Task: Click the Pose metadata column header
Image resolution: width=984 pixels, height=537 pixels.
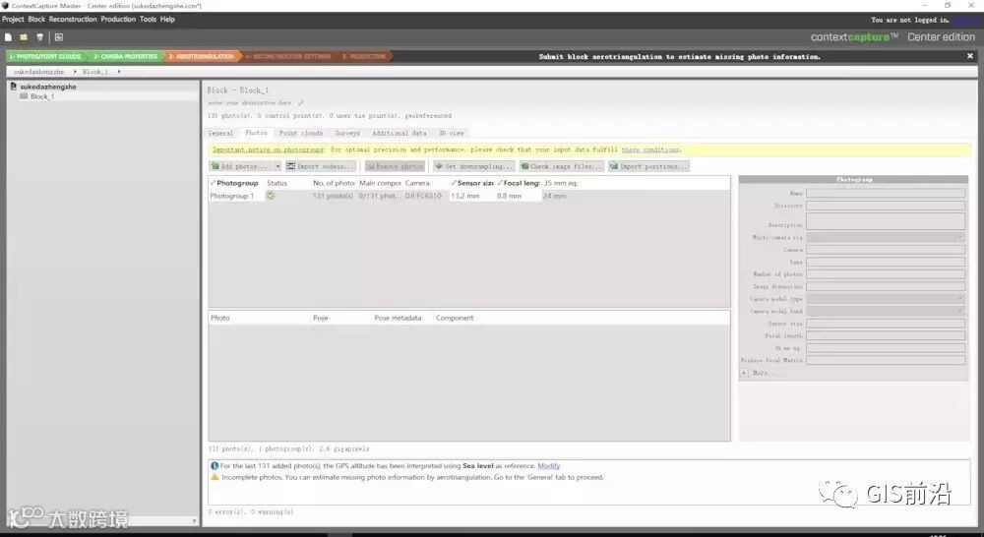Action: pyautogui.click(x=398, y=318)
